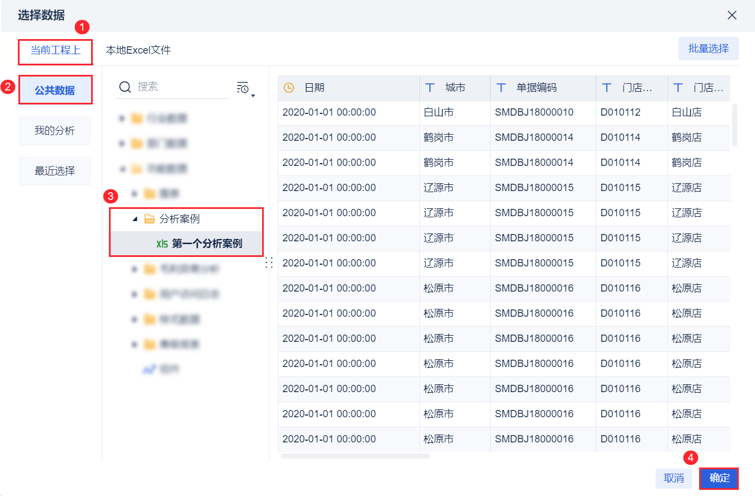The width and height of the screenshot is (755, 496).
Task: Open the sort and history filter icon
Action: 243,88
